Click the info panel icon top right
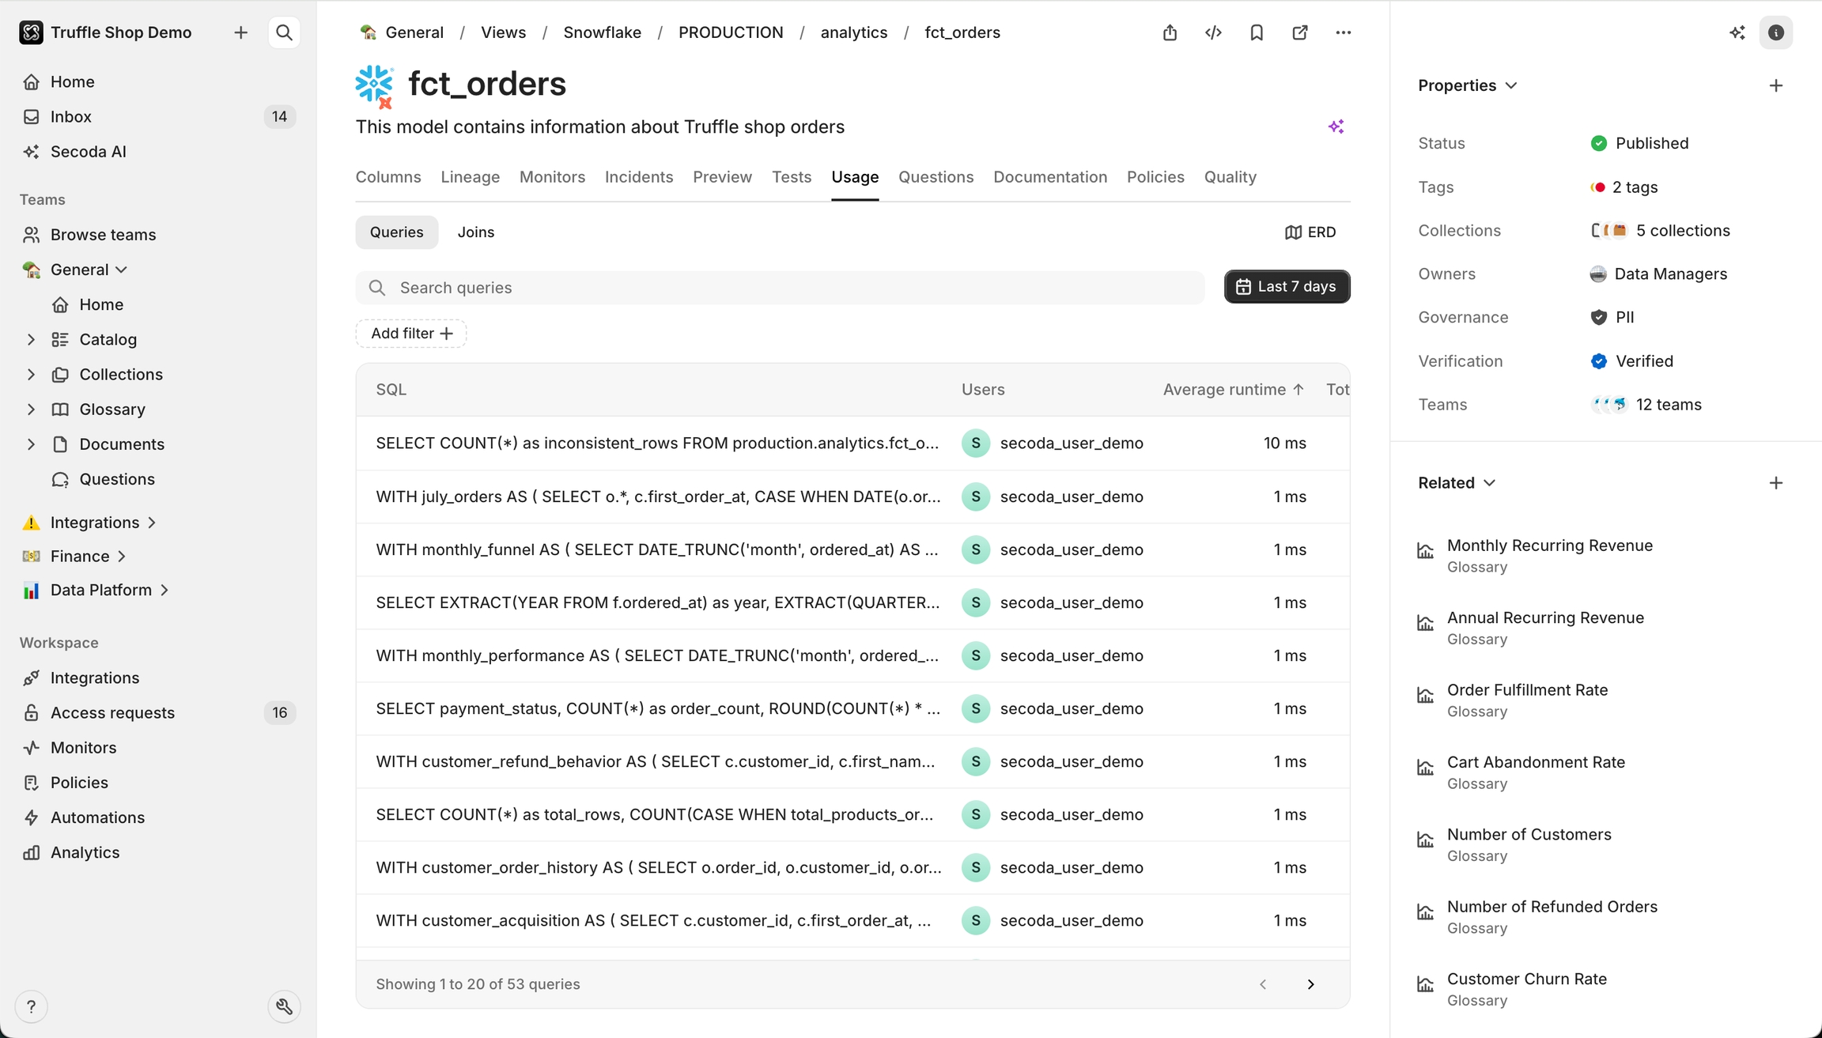This screenshot has height=1038, width=1822. (1775, 32)
